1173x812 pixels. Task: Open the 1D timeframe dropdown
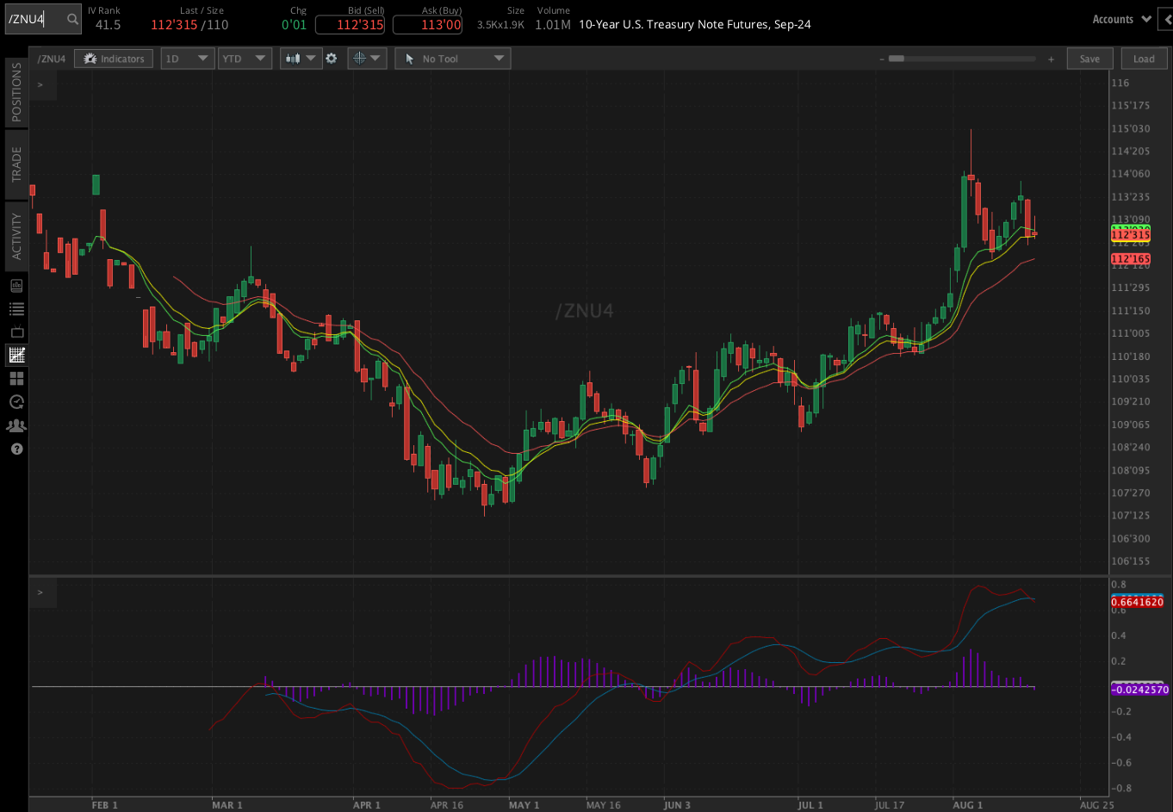187,58
